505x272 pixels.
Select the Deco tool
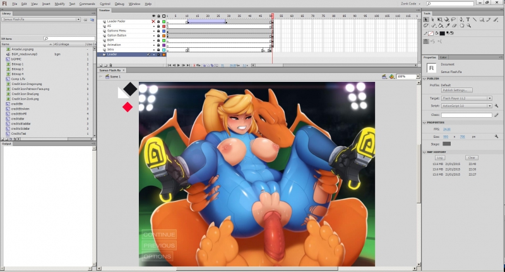[425, 26]
